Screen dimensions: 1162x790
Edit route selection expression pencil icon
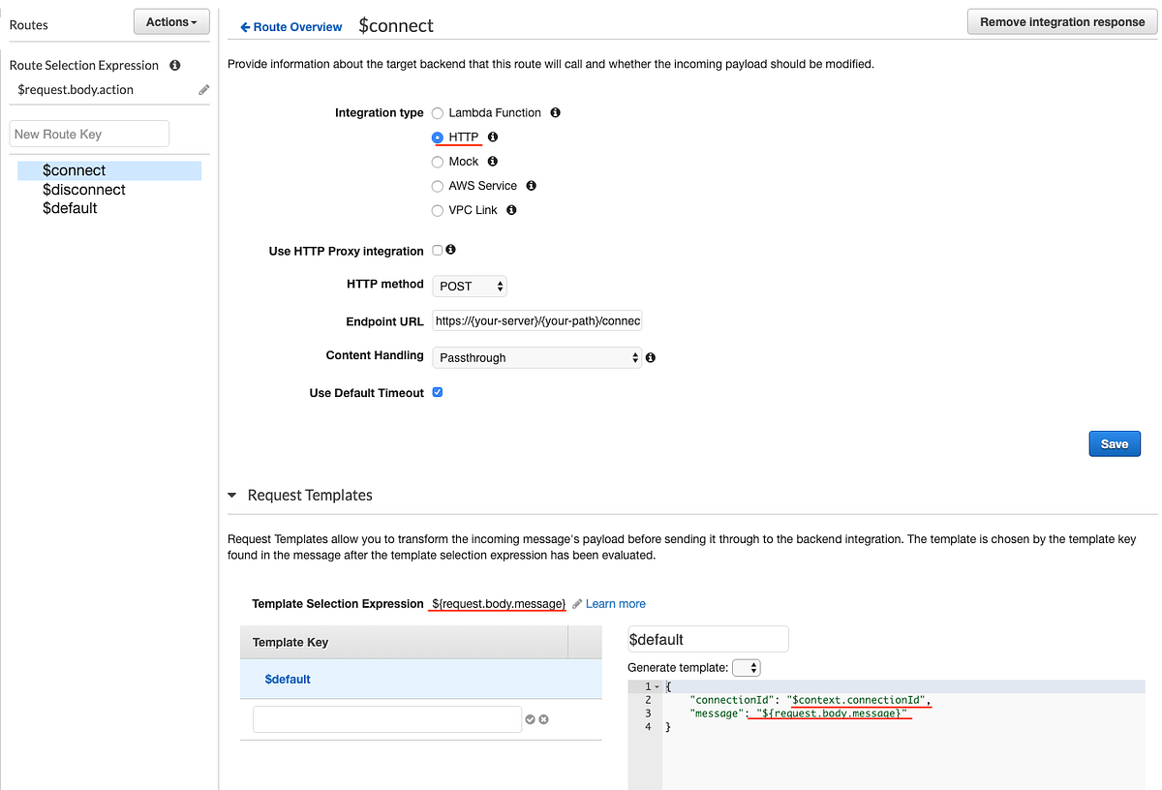[x=203, y=90]
